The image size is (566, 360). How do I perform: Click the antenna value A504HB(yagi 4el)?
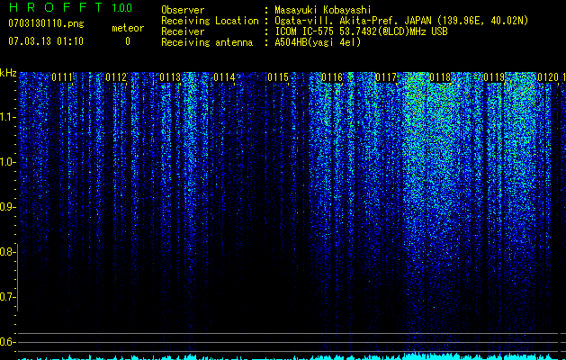tap(318, 42)
